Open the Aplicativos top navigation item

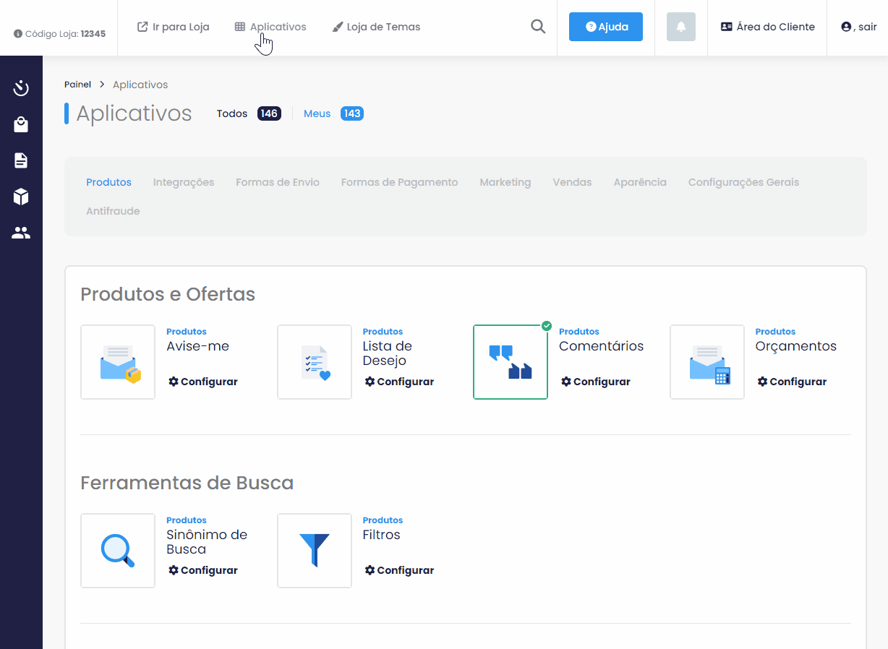click(x=270, y=27)
